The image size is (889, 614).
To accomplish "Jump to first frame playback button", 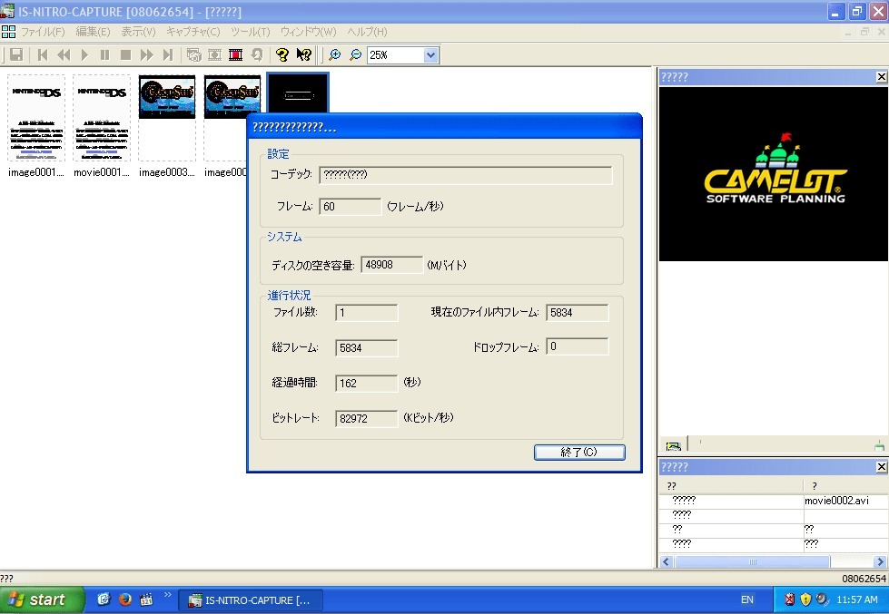I will (x=43, y=54).
